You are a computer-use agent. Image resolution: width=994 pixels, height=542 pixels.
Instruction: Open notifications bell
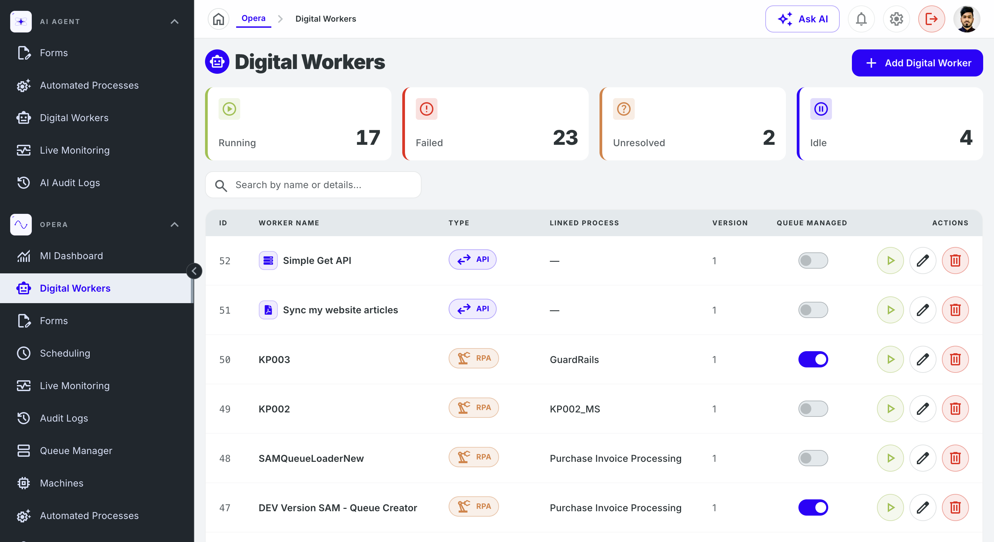click(861, 19)
